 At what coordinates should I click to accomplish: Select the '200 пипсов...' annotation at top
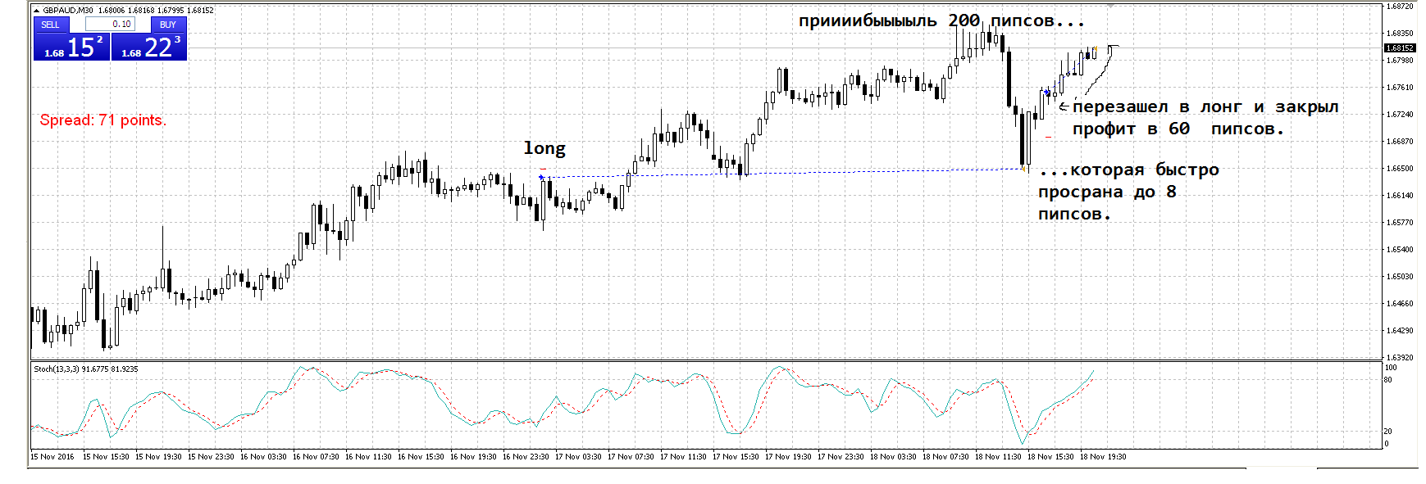(1016, 20)
